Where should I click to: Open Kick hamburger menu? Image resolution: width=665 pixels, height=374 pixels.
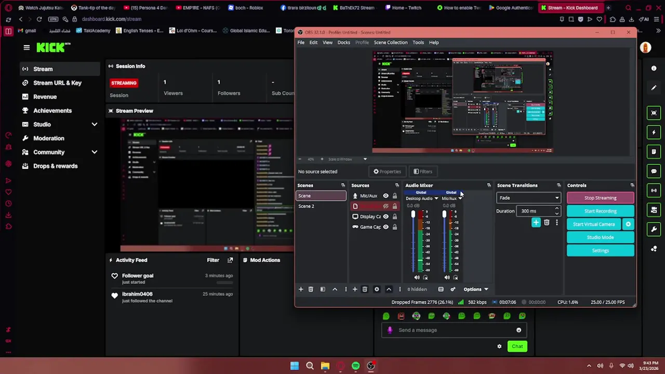click(26, 47)
